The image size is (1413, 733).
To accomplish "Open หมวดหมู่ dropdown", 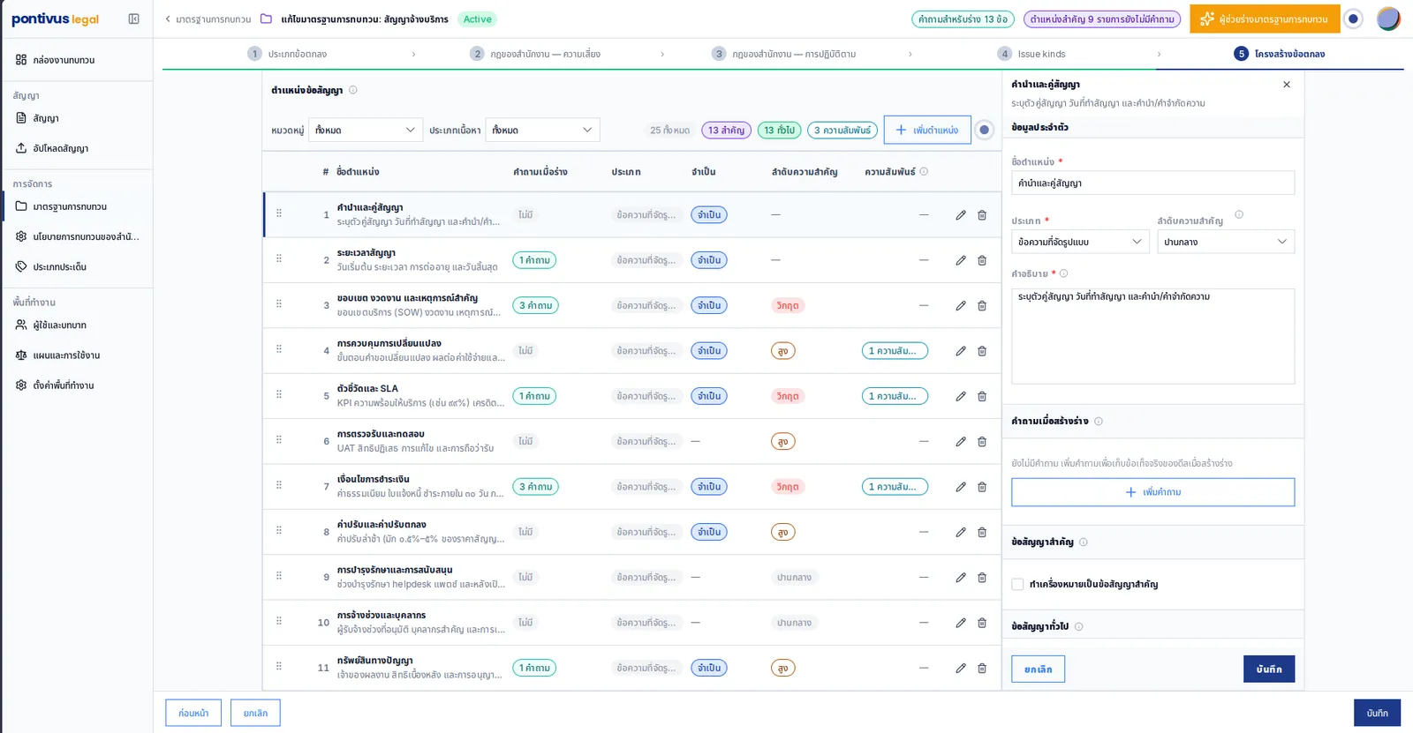I will click(366, 130).
